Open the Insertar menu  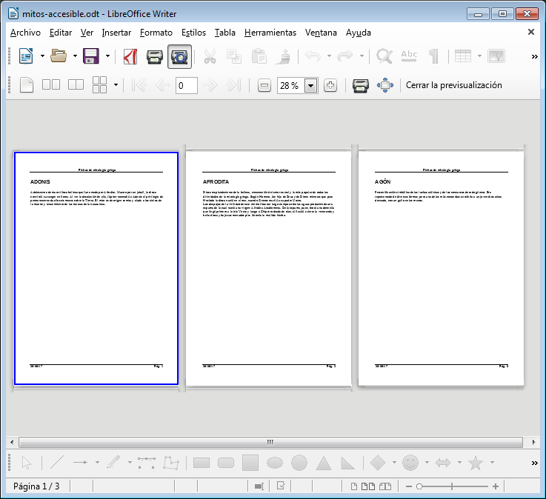coord(116,33)
